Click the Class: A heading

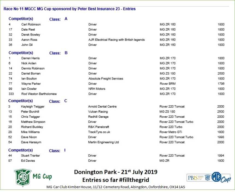point(58,19)
